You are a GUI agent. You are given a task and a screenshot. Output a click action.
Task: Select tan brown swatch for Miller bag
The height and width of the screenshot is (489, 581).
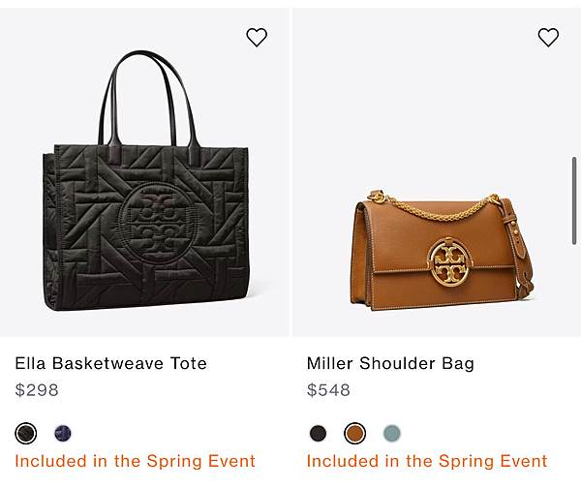click(x=355, y=433)
